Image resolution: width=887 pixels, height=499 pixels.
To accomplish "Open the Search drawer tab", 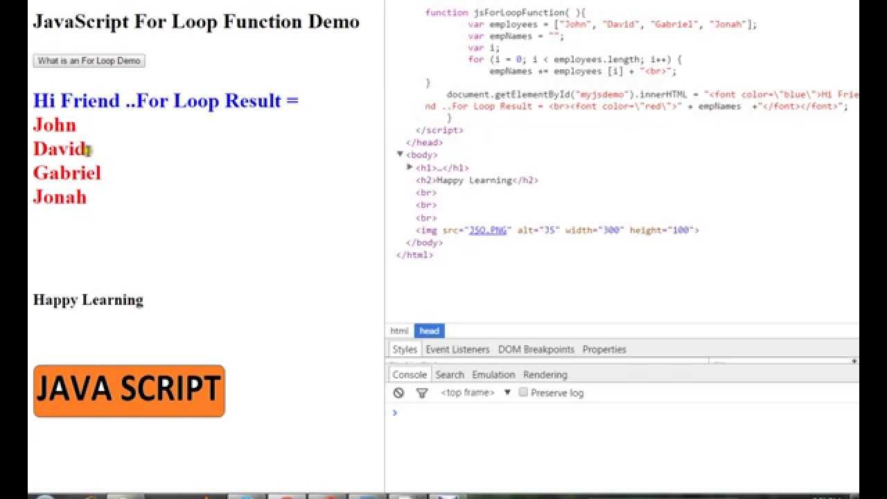I will tap(450, 374).
